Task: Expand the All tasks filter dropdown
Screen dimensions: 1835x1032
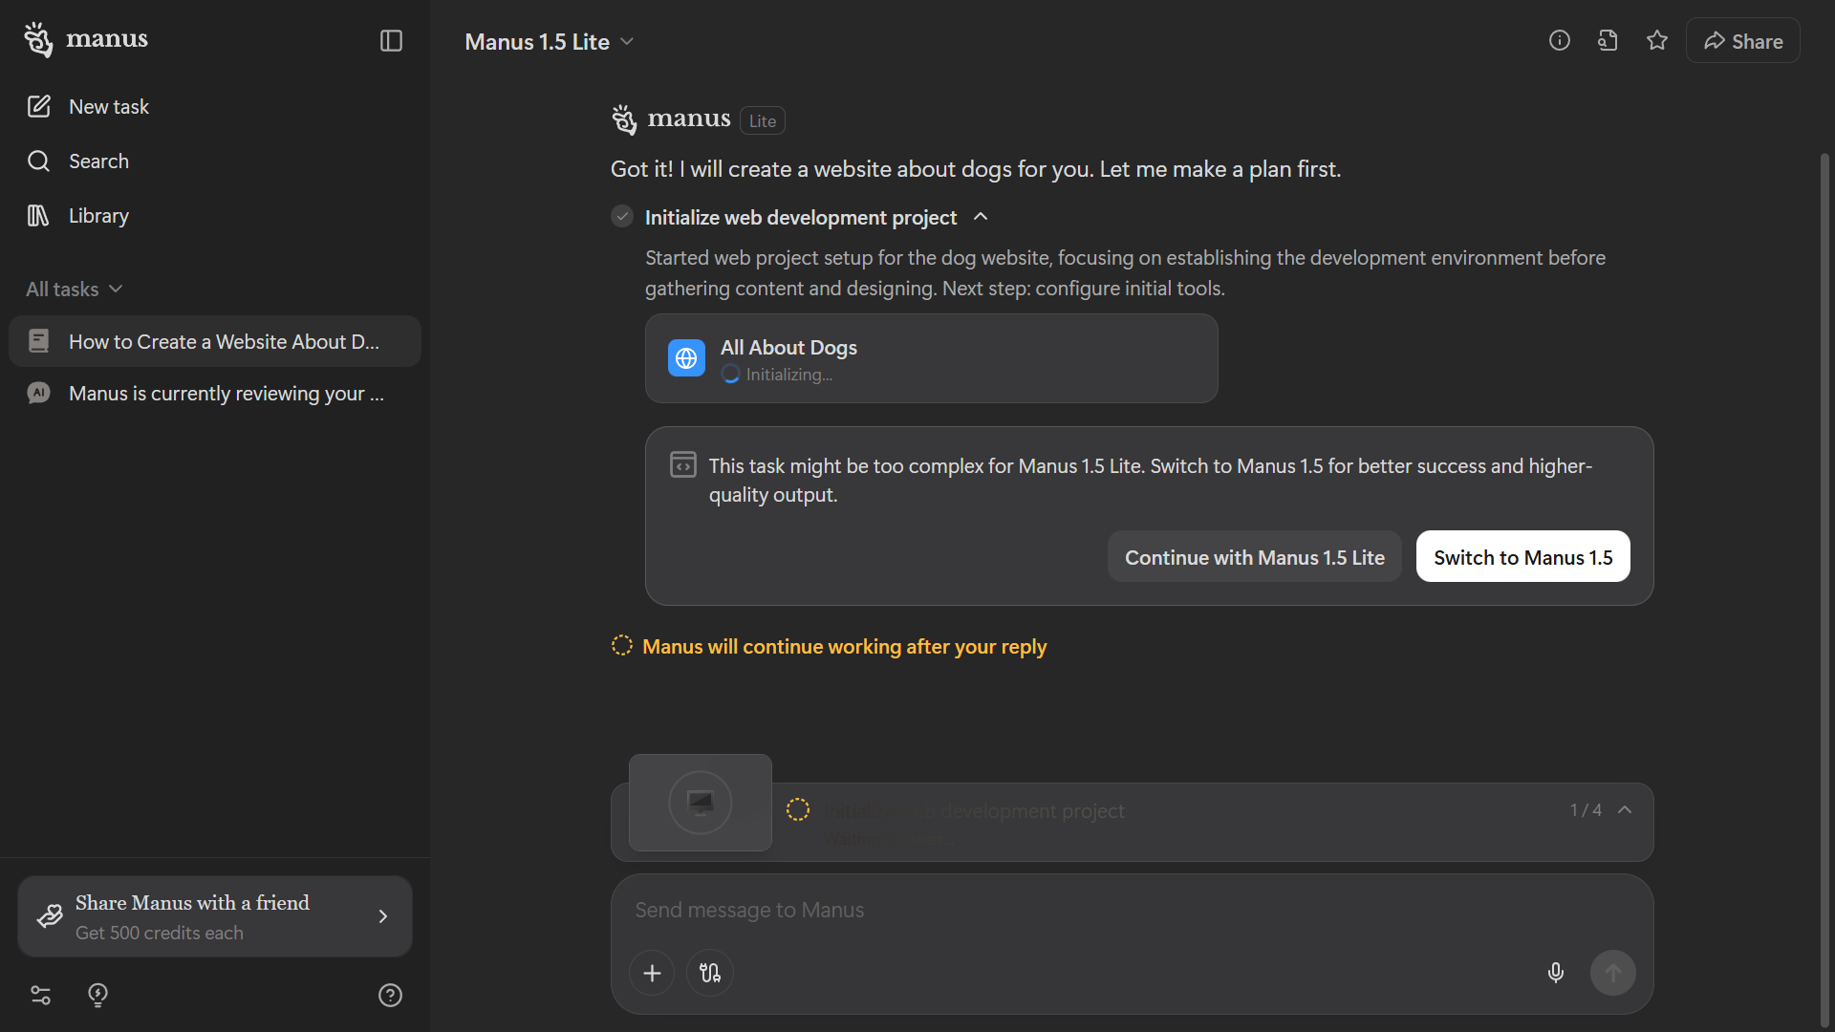Action: pyautogui.click(x=74, y=289)
